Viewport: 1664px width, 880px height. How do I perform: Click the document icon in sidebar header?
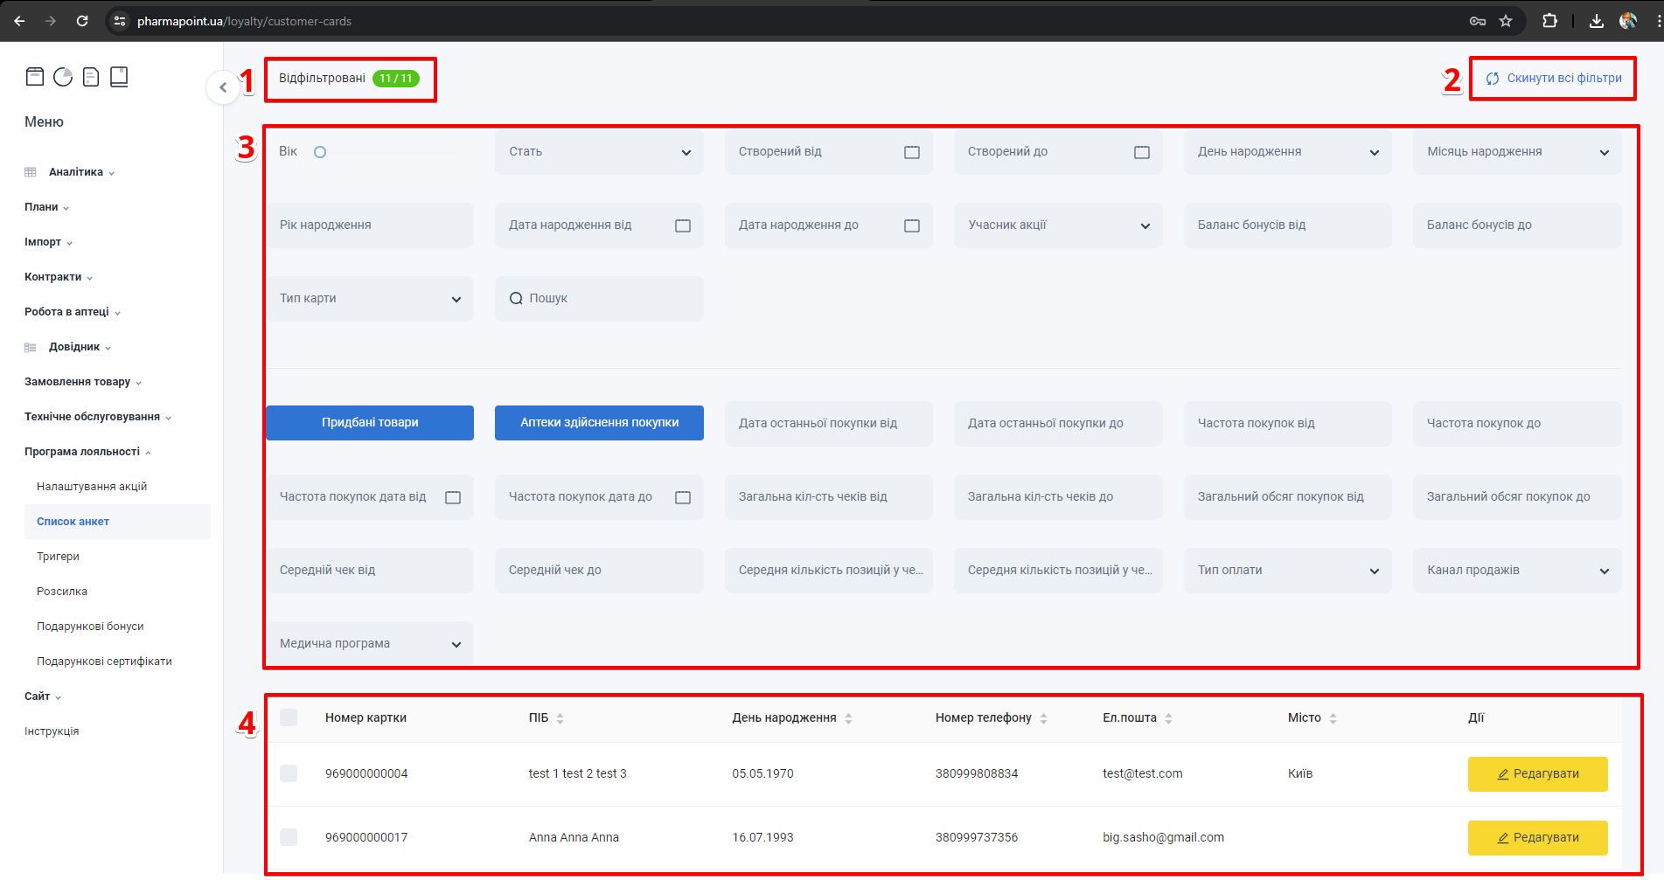pos(91,77)
